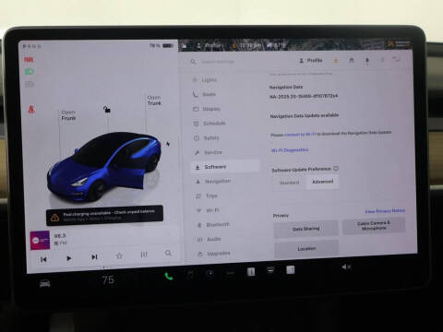Tap the green headlight indicator
Viewport: 443px width, 332px height.
pos(30,72)
